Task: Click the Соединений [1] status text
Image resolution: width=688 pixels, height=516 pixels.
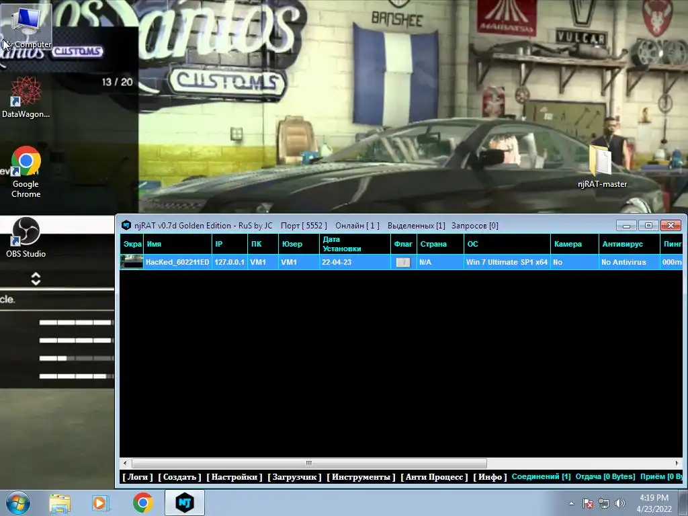Action: [541, 476]
